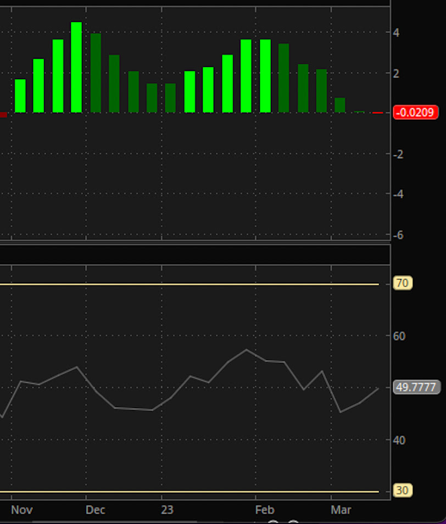The image size is (446, 524).
Task: Click the 40 tick on RSI axis
Action: coord(399,440)
